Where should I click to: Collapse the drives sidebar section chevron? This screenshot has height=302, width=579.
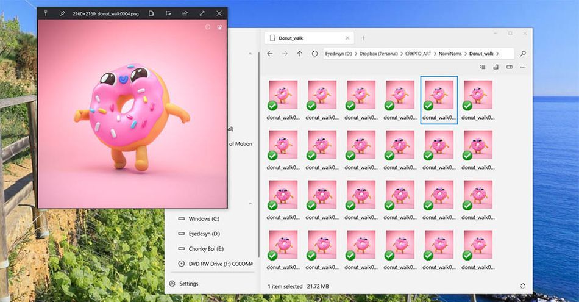click(250, 204)
